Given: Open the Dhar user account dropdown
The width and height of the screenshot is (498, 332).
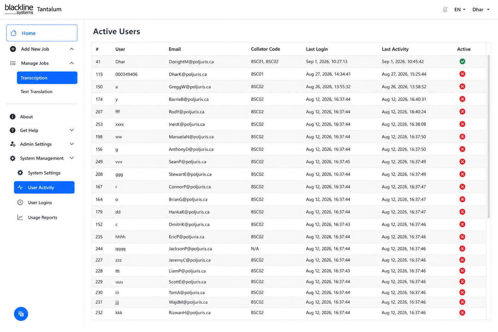Looking at the screenshot, I should point(481,10).
